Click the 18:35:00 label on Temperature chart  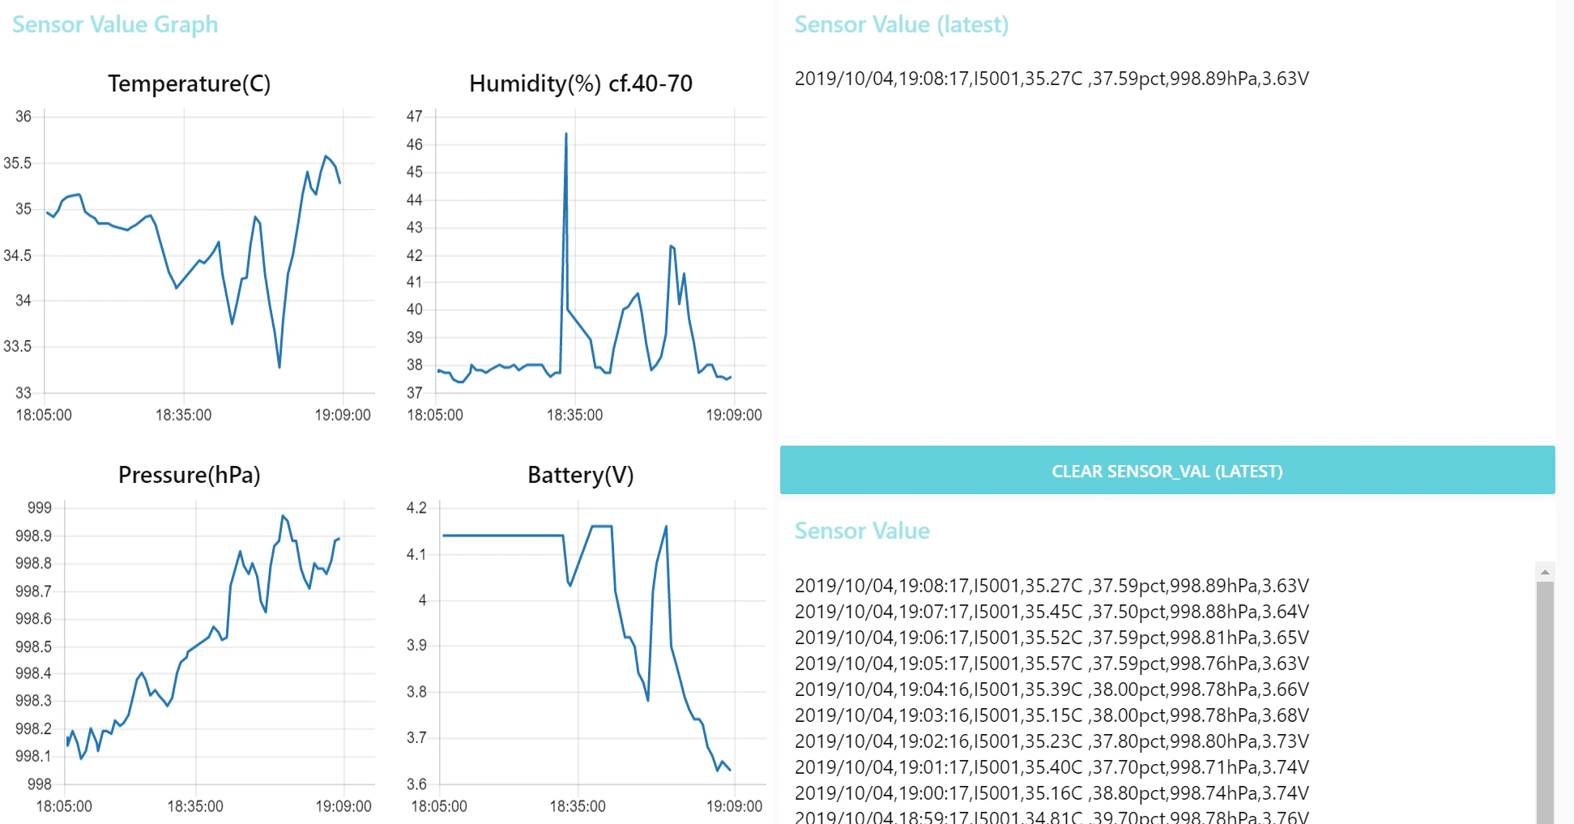183,415
